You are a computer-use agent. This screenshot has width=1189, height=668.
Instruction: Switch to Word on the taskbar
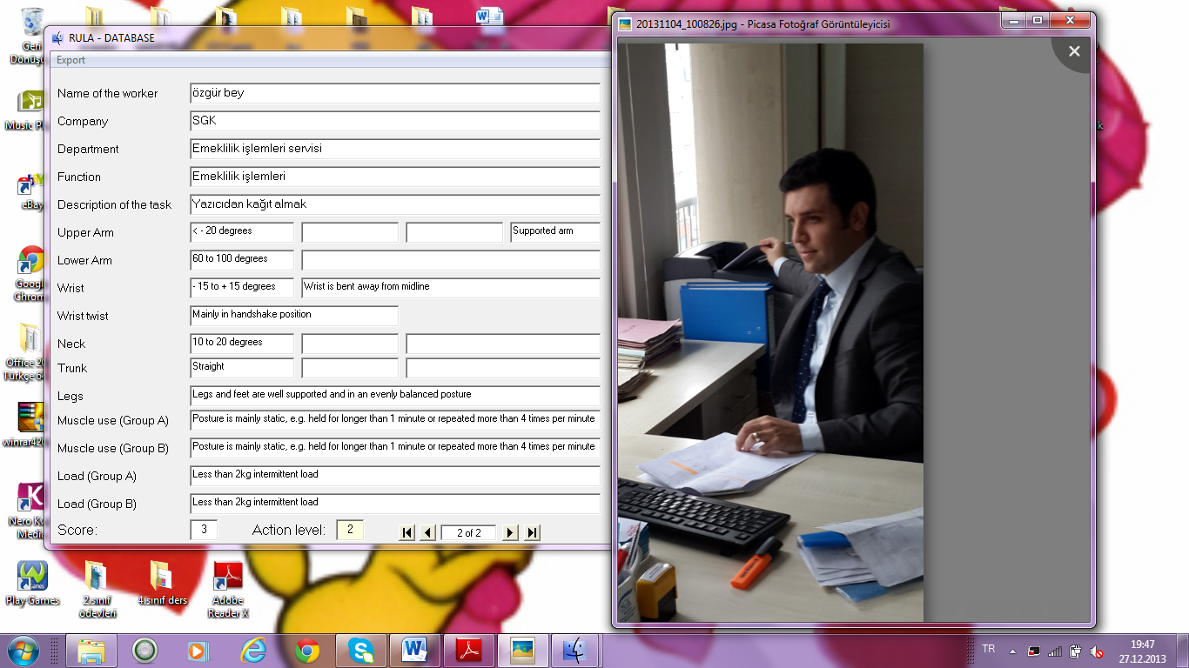tap(415, 651)
